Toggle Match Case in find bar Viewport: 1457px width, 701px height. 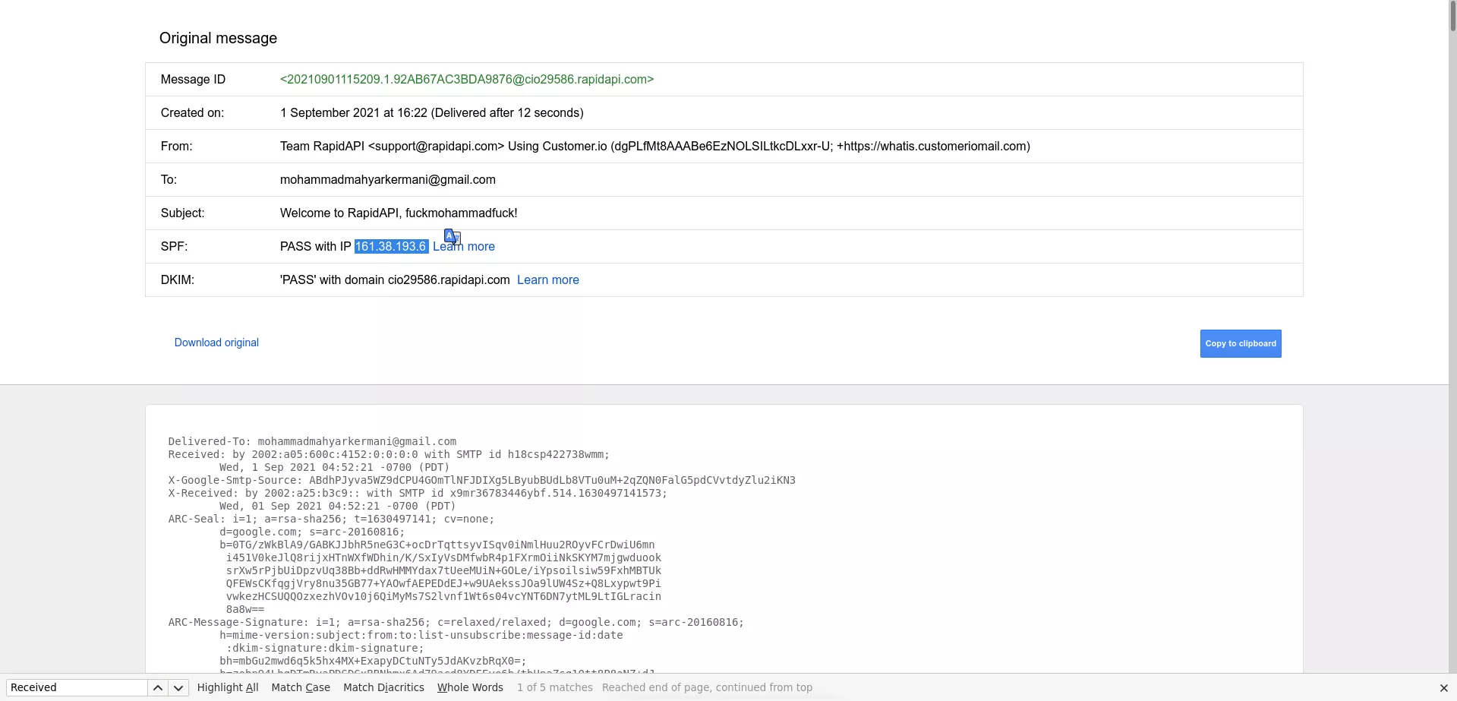pyautogui.click(x=301, y=687)
